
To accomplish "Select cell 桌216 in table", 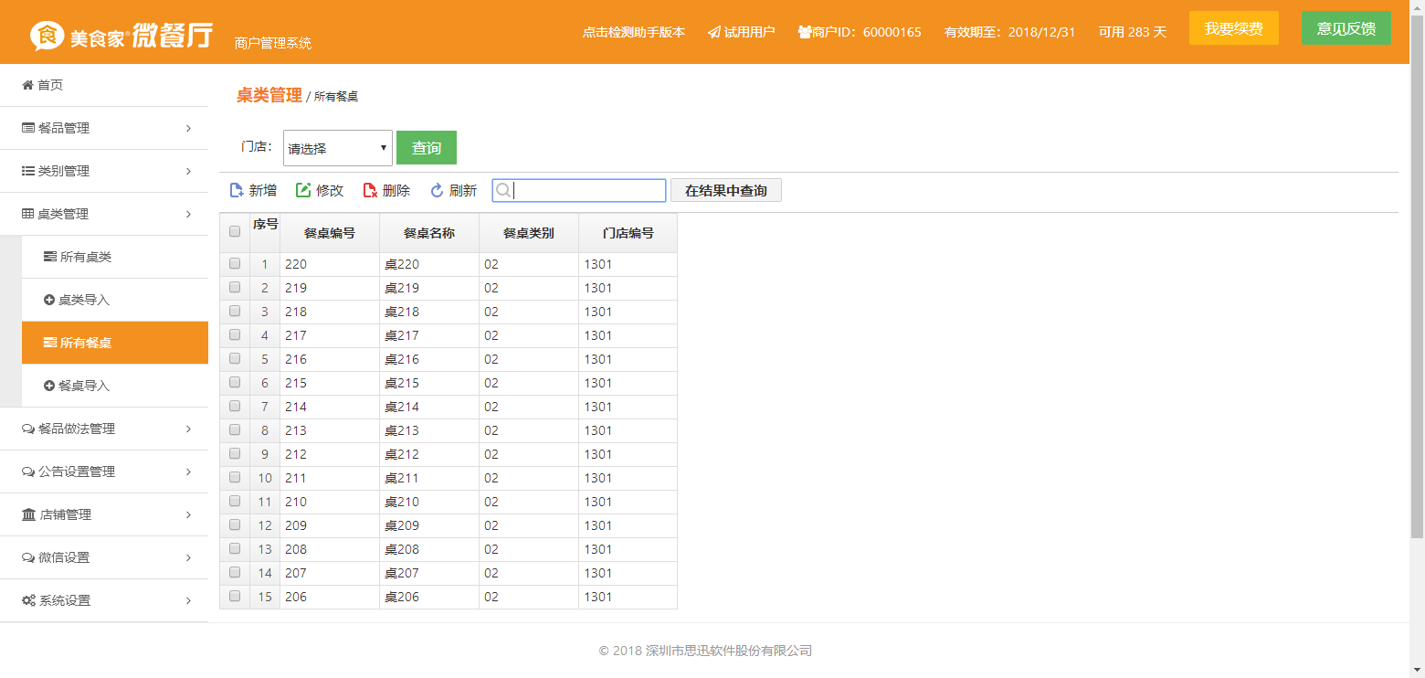I will pos(429,359).
